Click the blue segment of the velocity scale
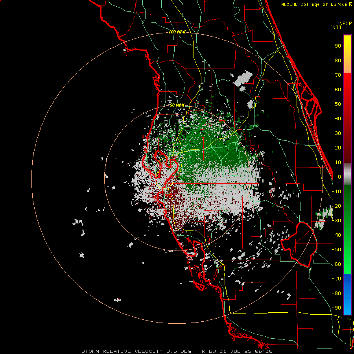 pos(347,294)
